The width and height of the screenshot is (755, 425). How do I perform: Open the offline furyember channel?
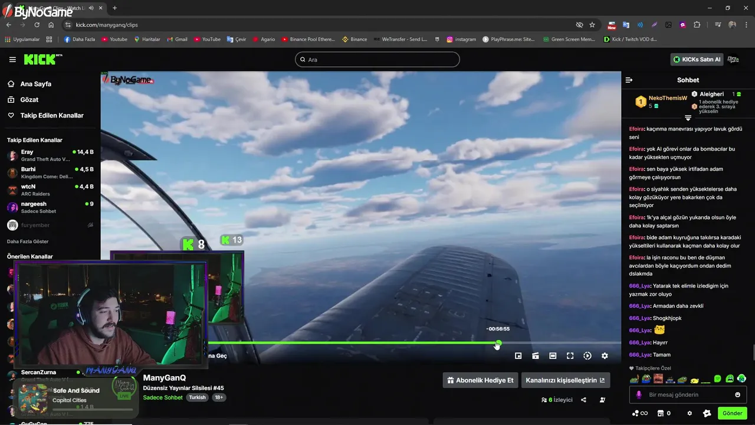[50, 225]
